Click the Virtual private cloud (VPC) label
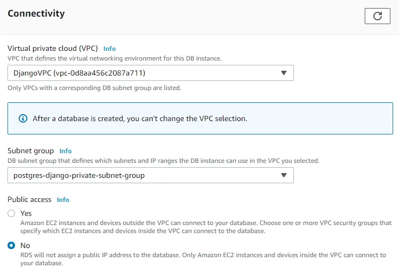The width and height of the screenshot is (399, 277). coord(52,48)
